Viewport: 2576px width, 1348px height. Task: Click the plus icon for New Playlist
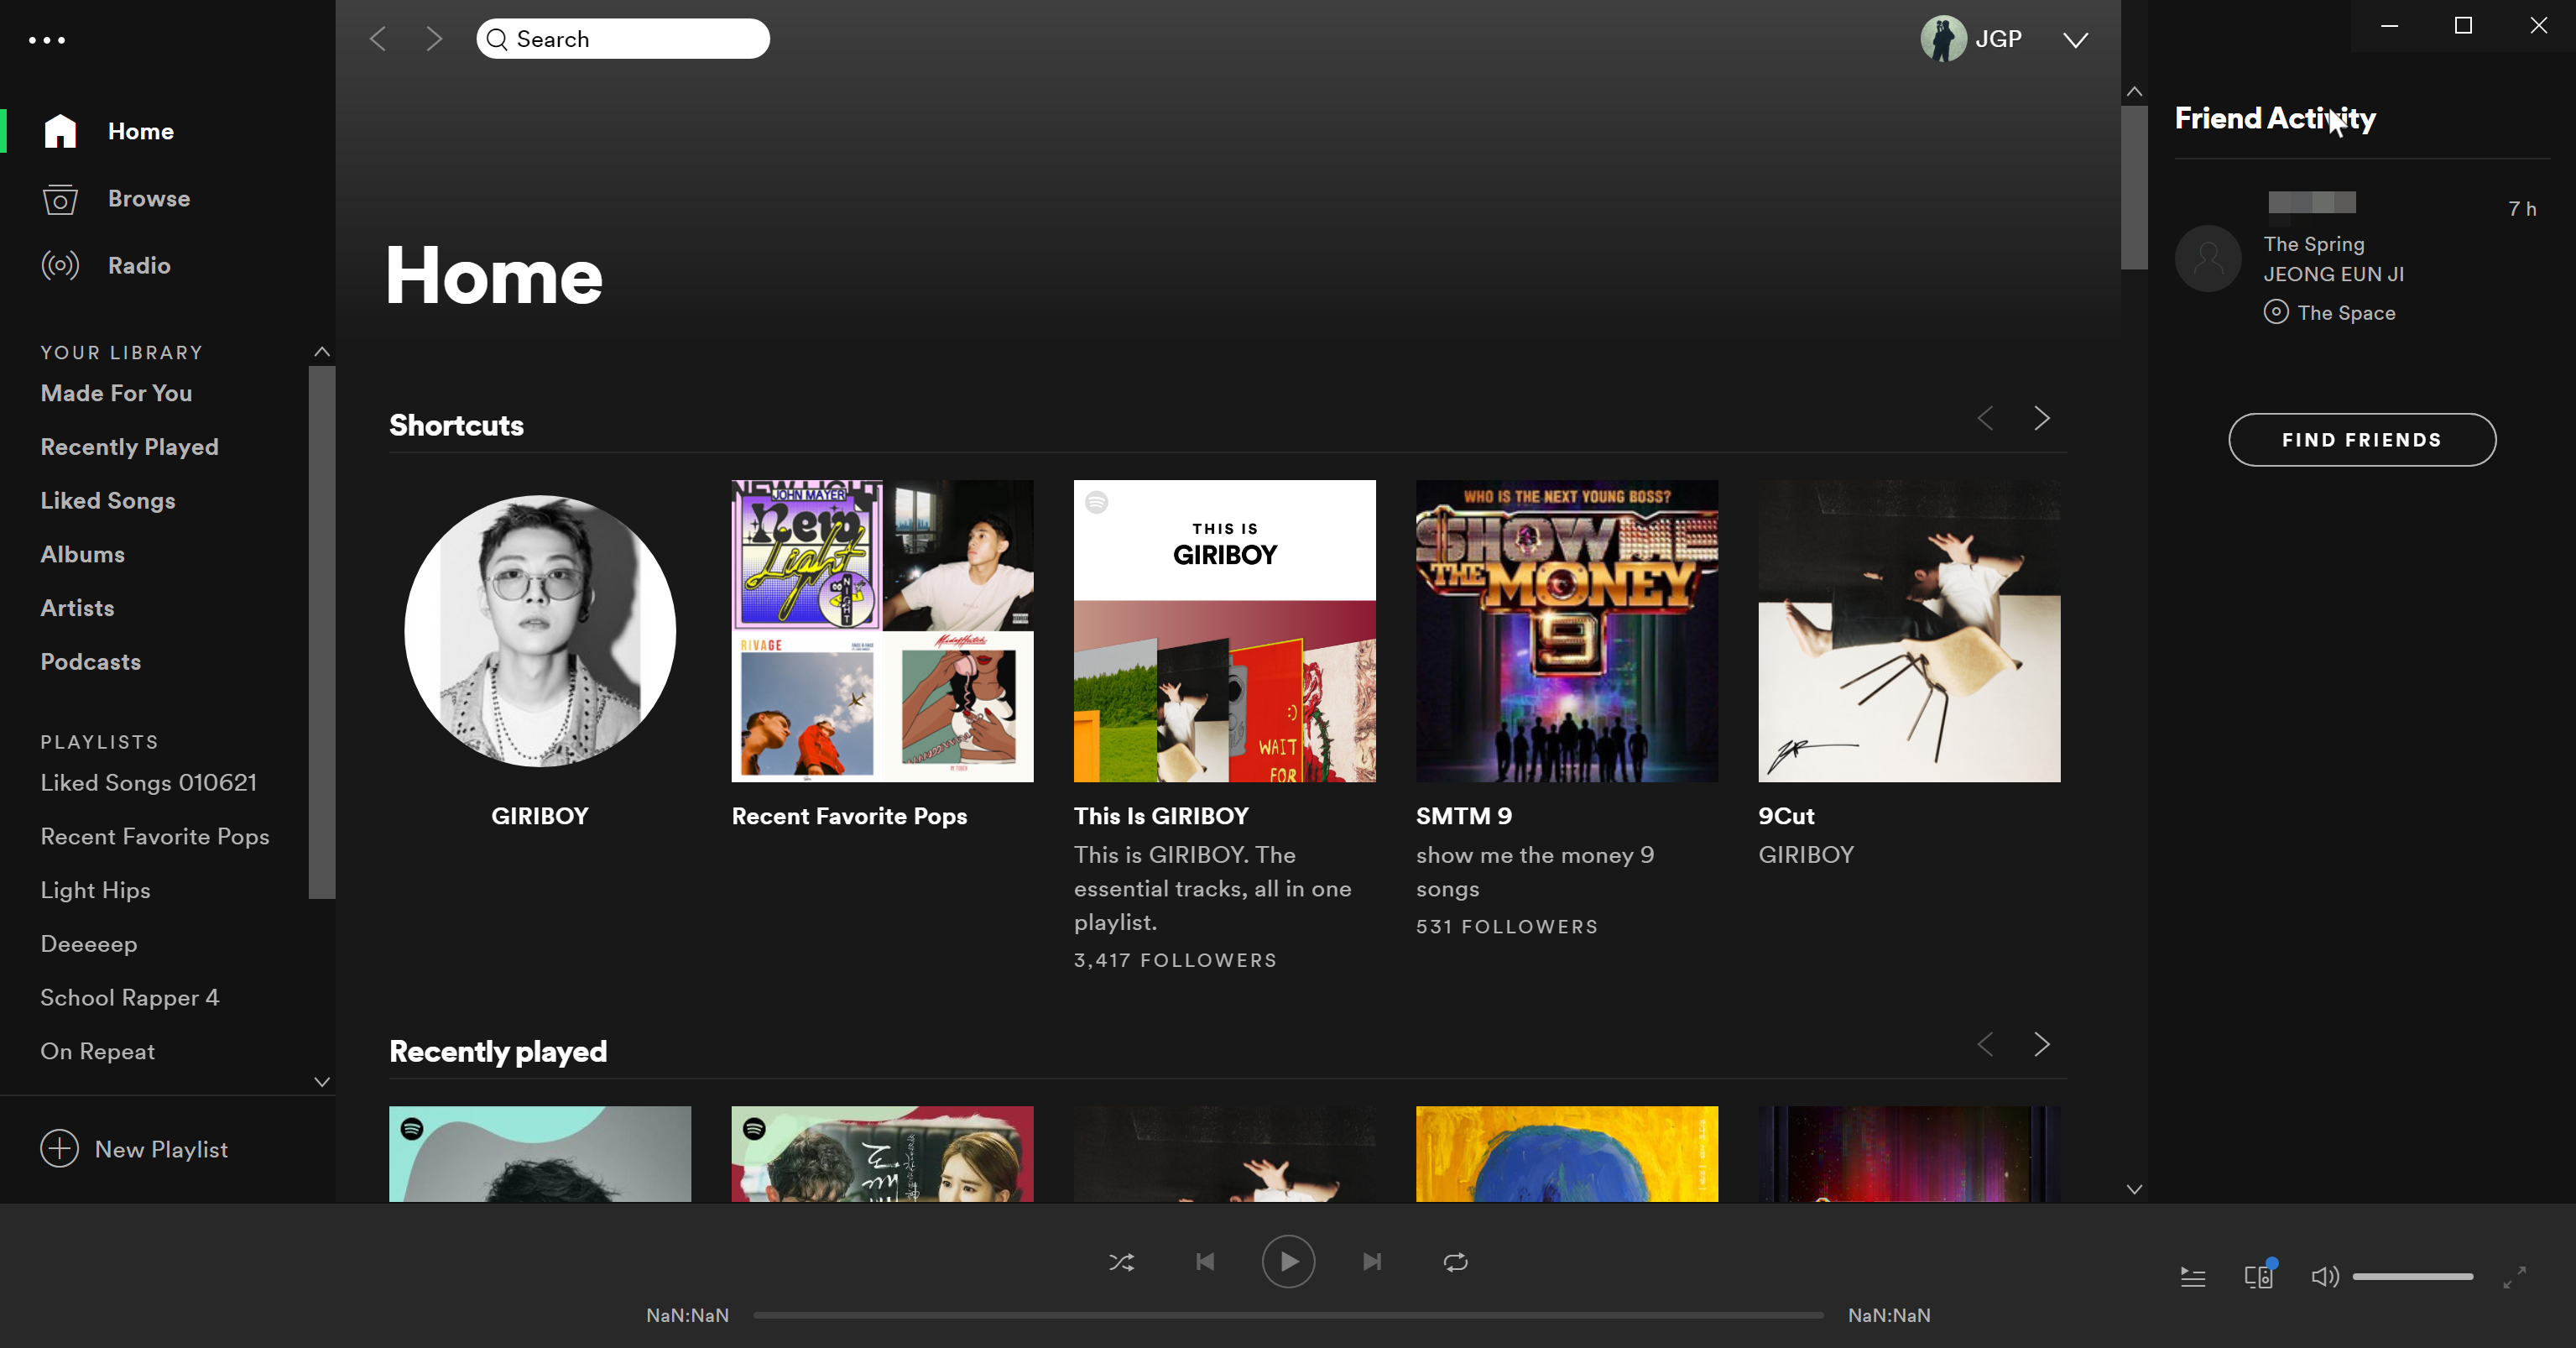coord(59,1148)
